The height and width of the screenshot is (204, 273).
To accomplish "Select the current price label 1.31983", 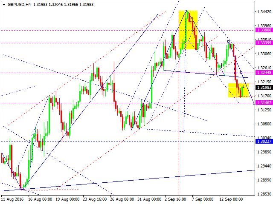I will pos(264,88).
